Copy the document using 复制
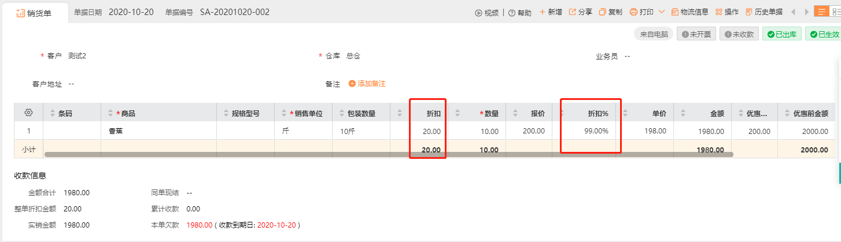Viewport: 841px width, 242px height. 611,12
